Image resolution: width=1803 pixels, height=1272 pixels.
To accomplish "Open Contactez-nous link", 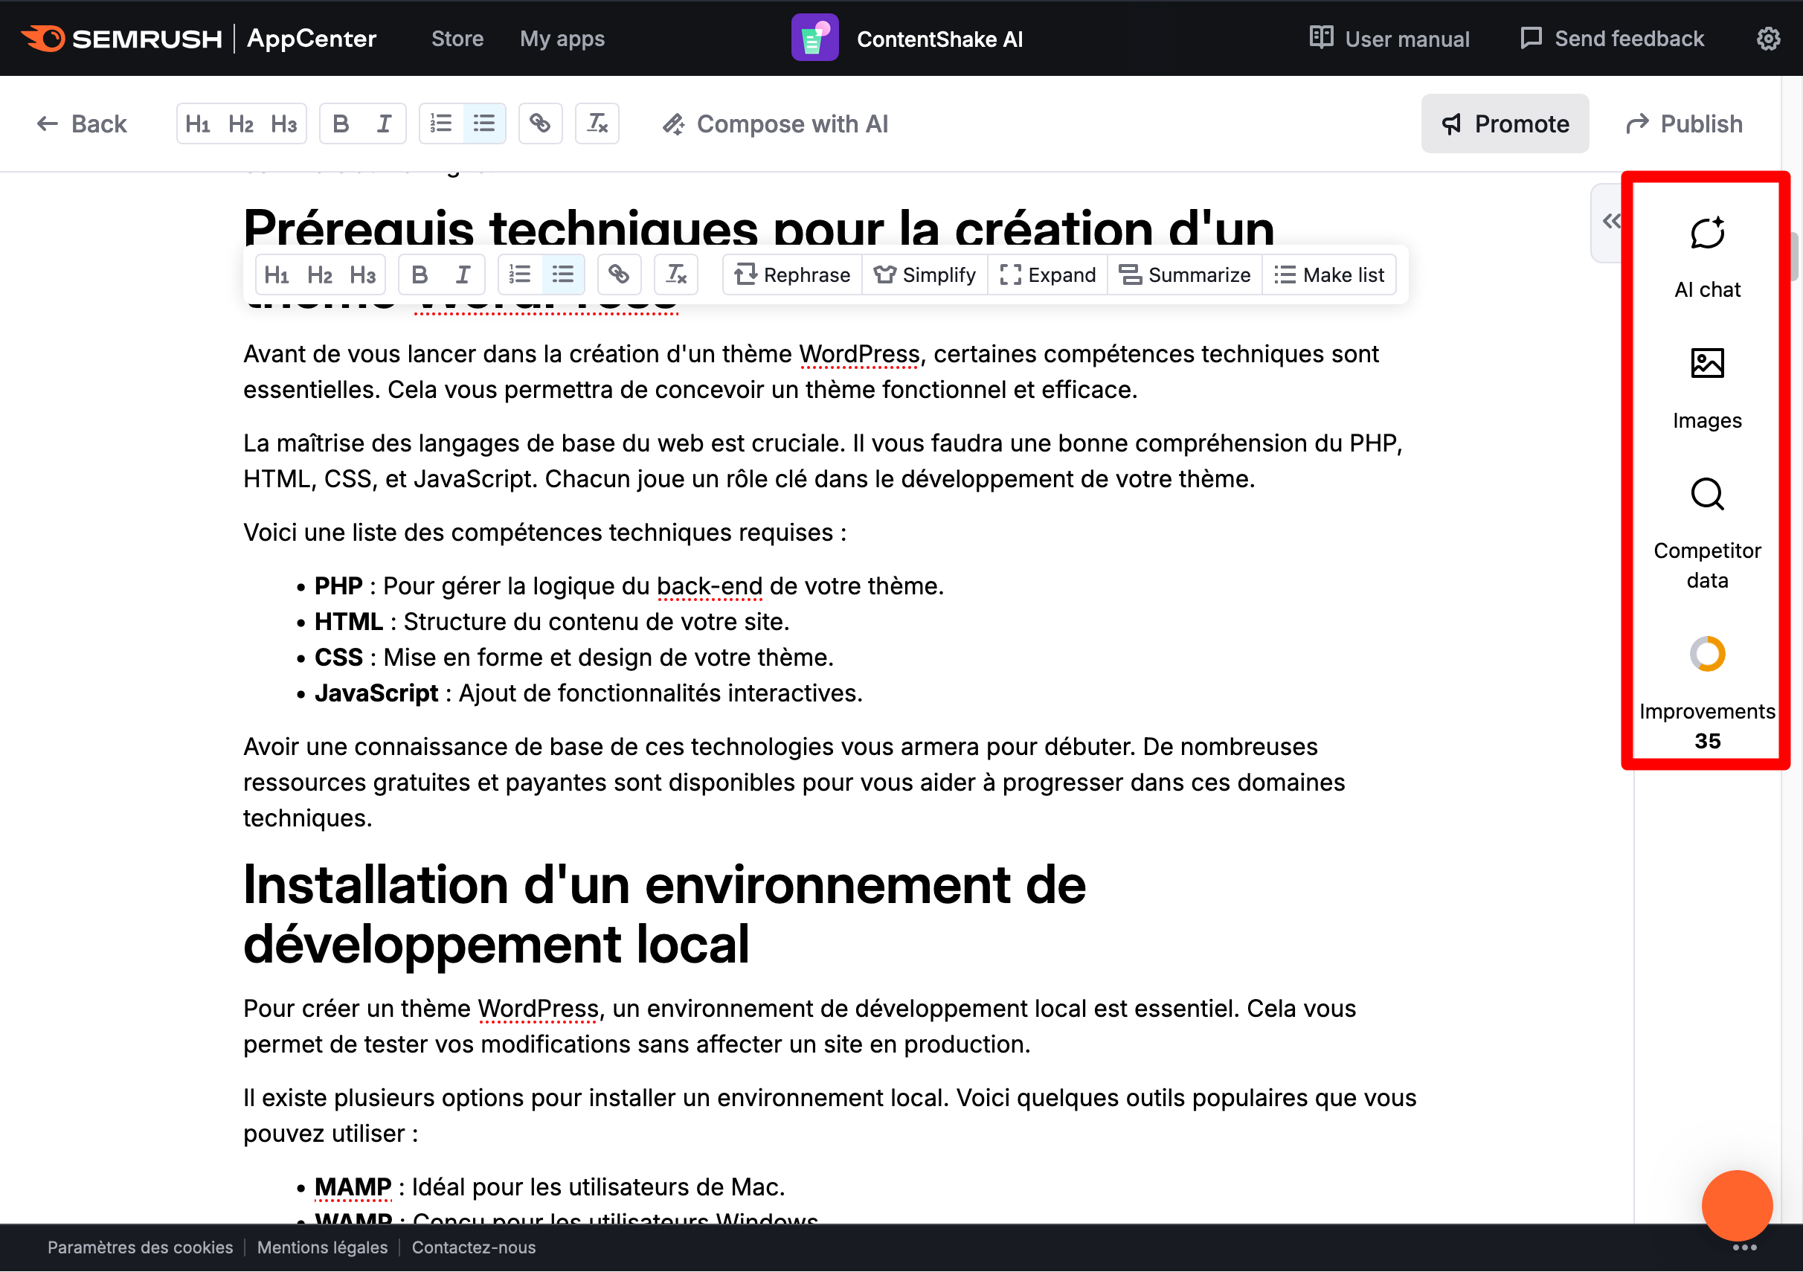I will pyautogui.click(x=474, y=1247).
